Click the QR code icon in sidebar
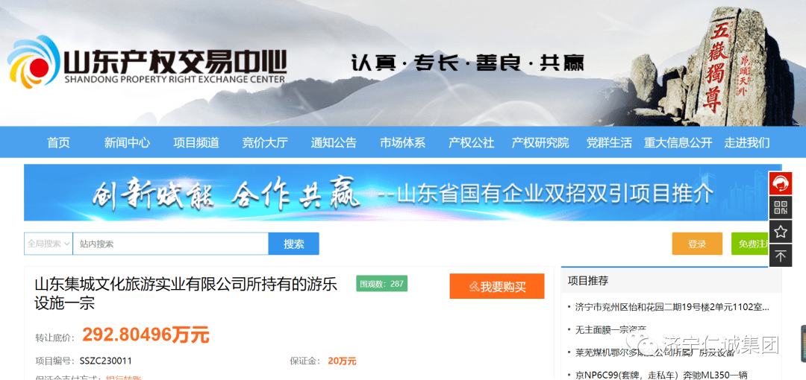Image resolution: width=806 pixels, height=380 pixels. (781, 207)
